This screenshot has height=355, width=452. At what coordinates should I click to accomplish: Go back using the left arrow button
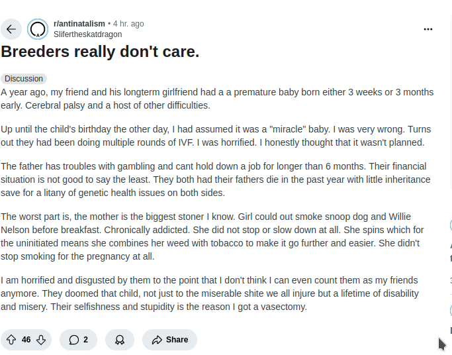point(11,29)
